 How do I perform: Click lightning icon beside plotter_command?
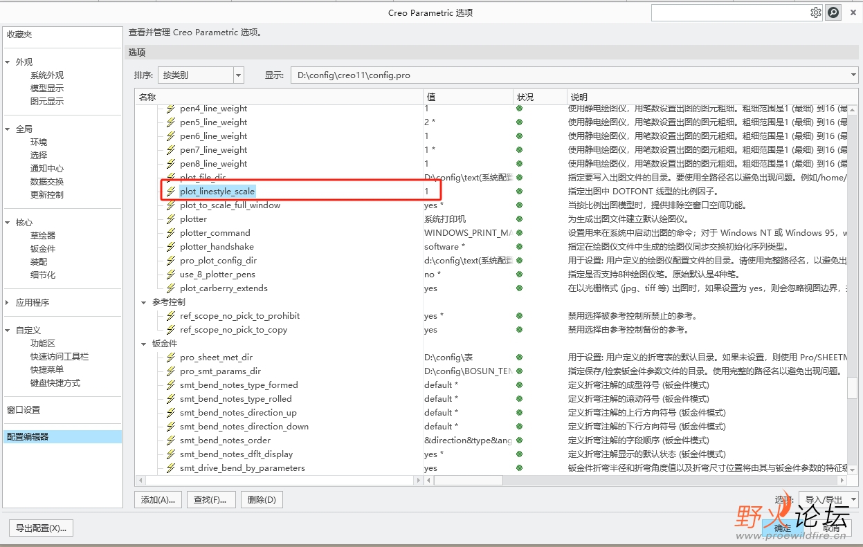pos(171,233)
